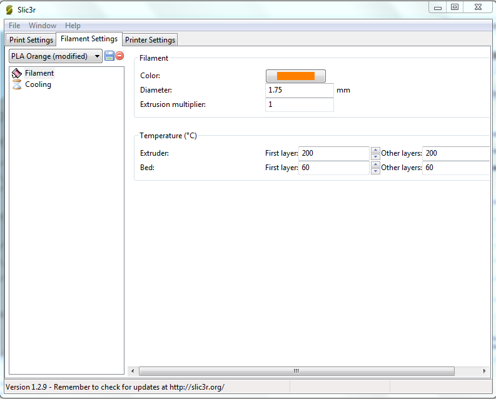Viewport: 496px width, 399px height.
Task: Open the orange filament color picker
Action: [296, 76]
